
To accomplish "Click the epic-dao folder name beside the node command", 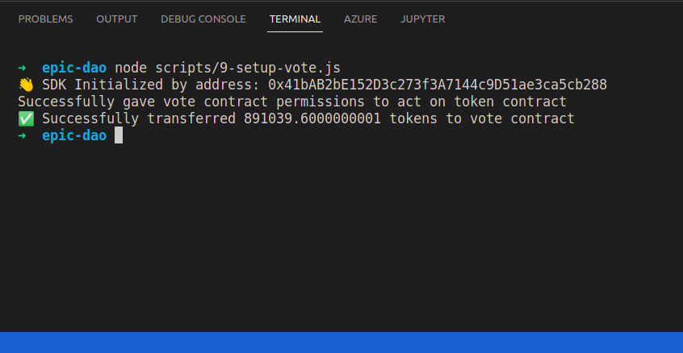I will pos(74,68).
